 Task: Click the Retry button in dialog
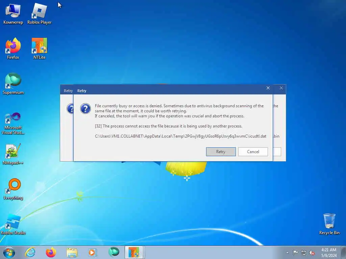[221, 152]
